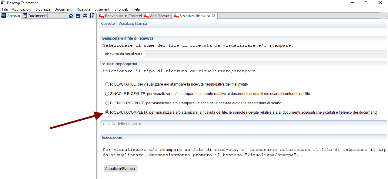Select the RICEVUTA FILE radio option
388x179 pixels.
pos(107,84)
